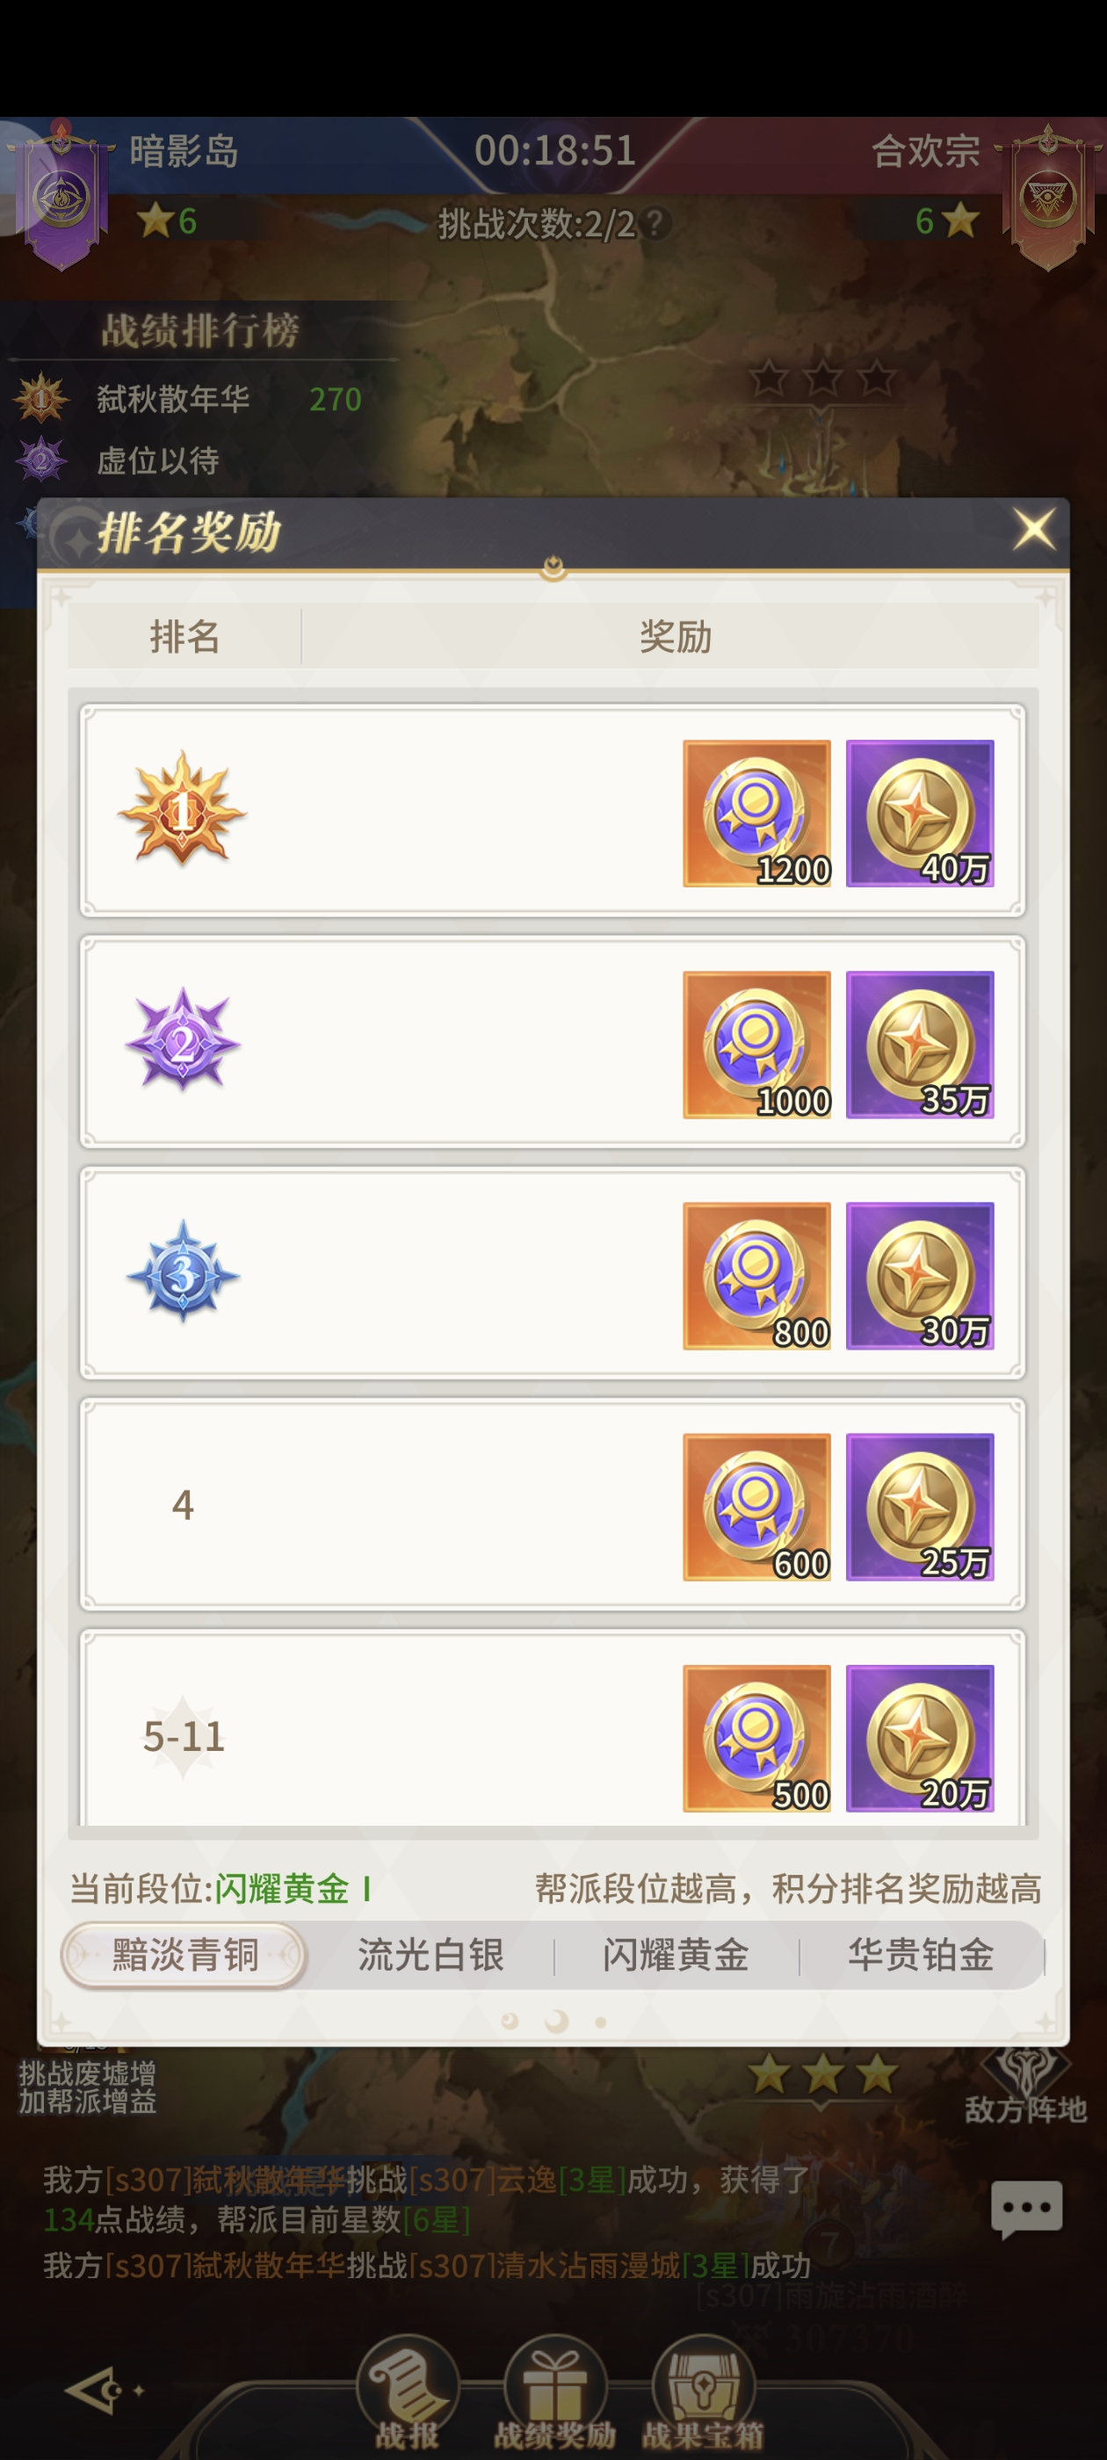
Task: Close the 排名奖励 reward panel
Action: 1033,529
